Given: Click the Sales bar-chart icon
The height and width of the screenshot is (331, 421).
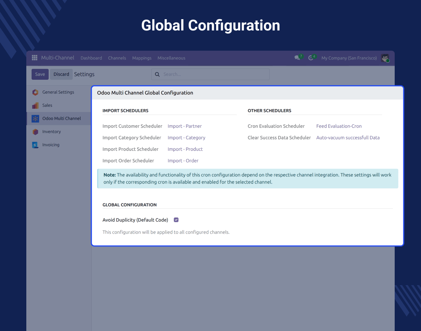Looking at the screenshot, I should (35, 105).
